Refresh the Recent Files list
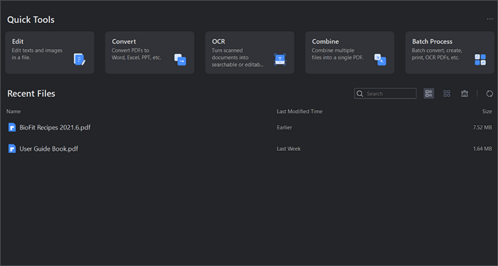 click(x=489, y=93)
